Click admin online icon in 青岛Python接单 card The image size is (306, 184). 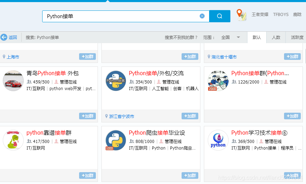pos(56,82)
